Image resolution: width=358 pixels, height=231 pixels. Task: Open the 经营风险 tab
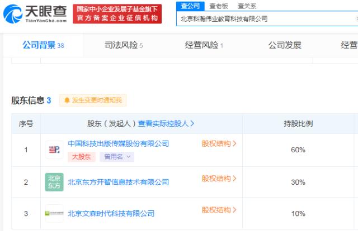[204, 45]
